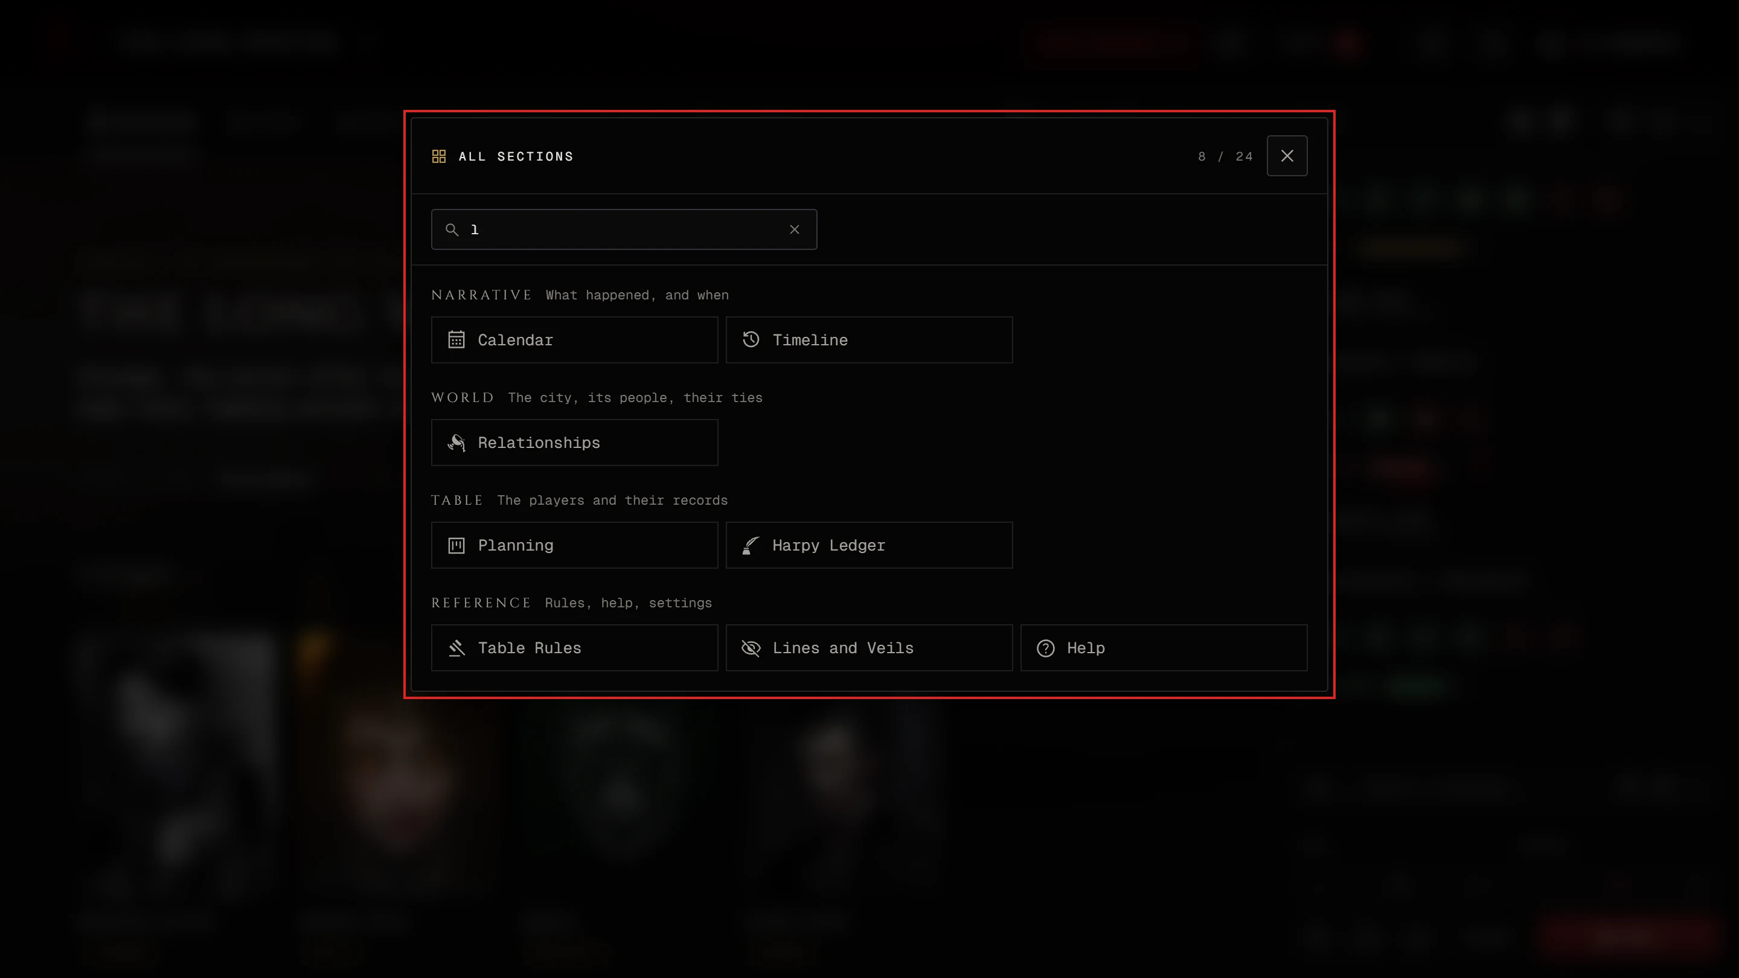Open the Help section

point(1164,647)
